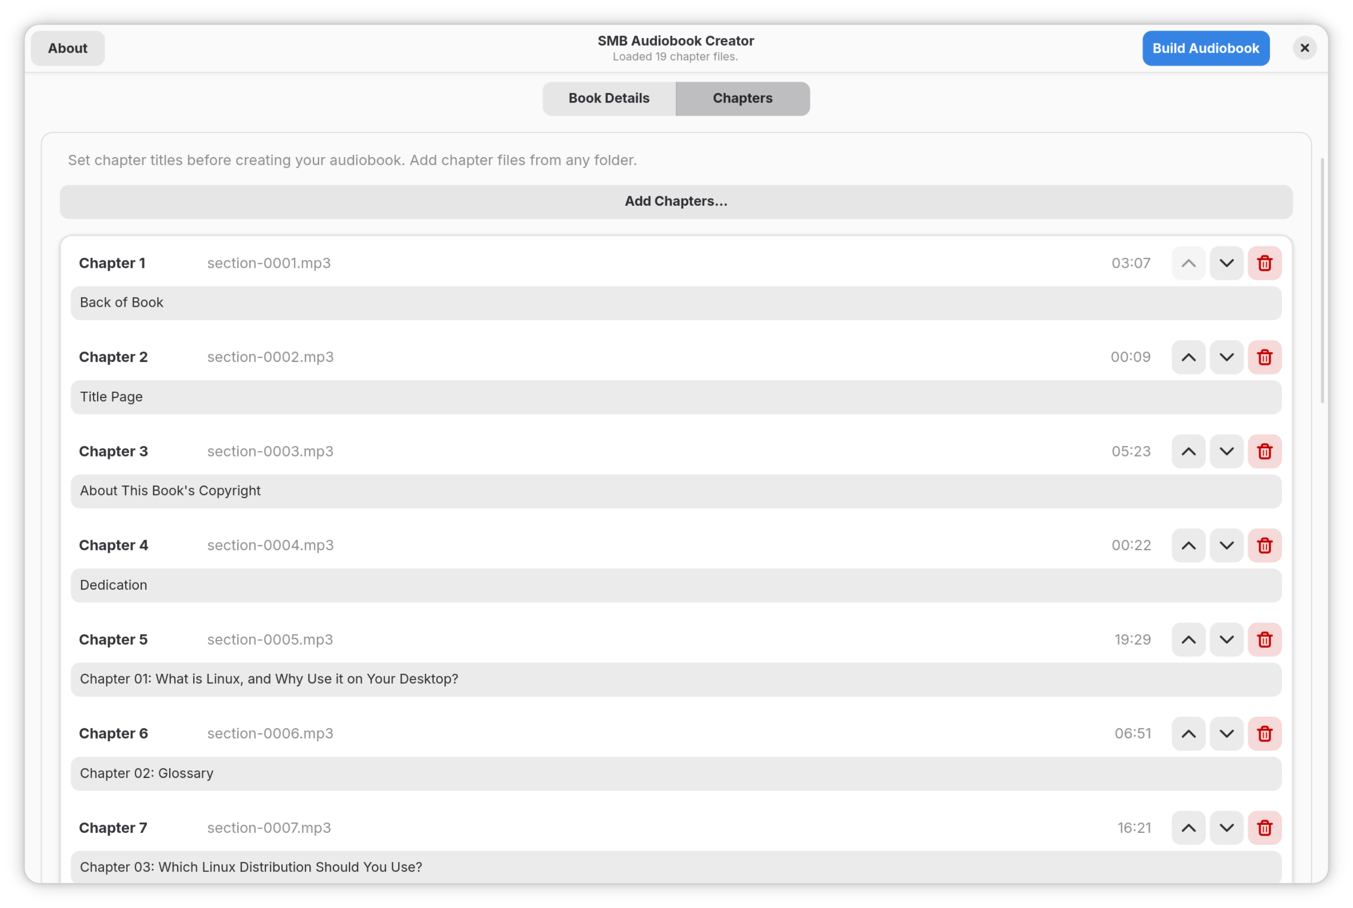Select the Chapters tab

pos(743,99)
